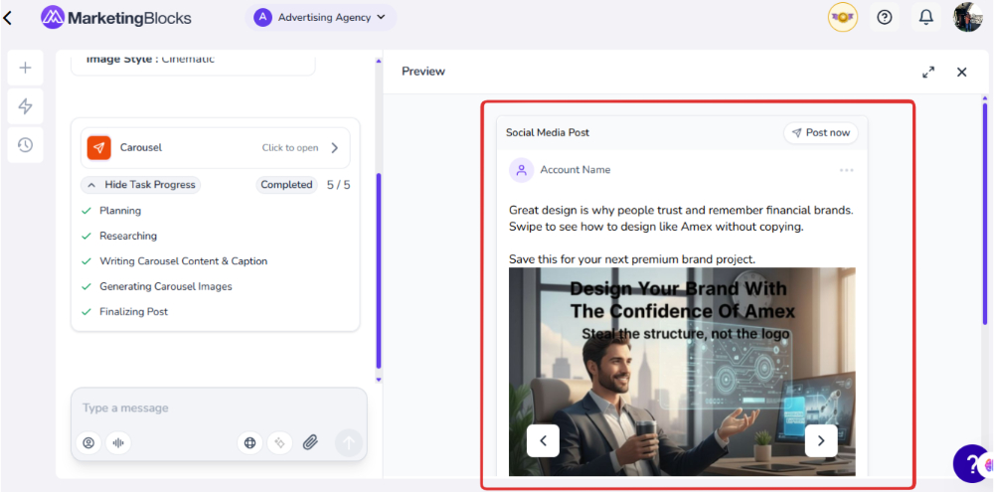Open the history clock icon in sidebar
The height and width of the screenshot is (492, 994).
(x=25, y=145)
